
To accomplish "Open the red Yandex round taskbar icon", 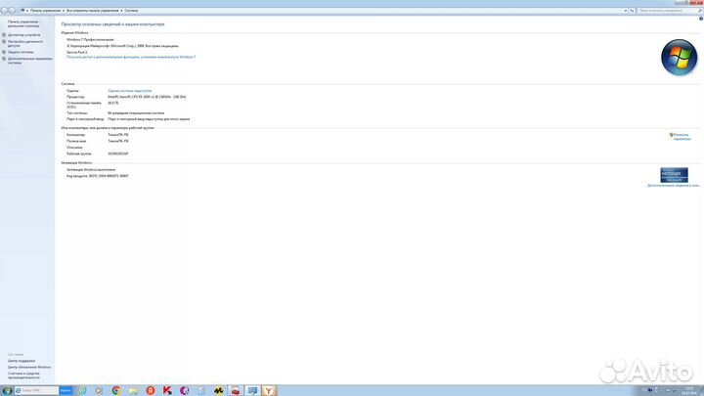I will tap(151, 390).
